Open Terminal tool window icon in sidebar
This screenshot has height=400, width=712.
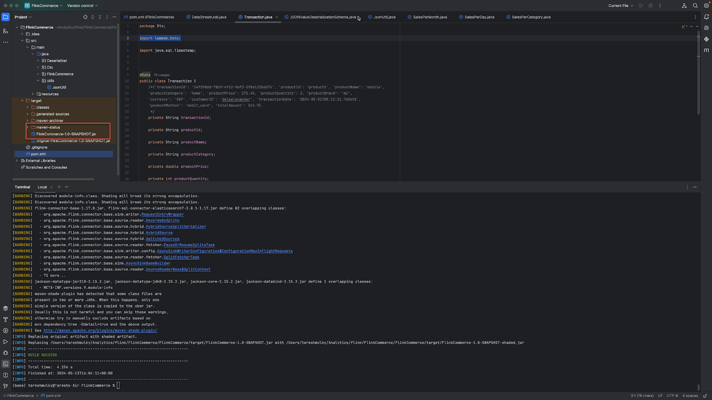click(5, 364)
